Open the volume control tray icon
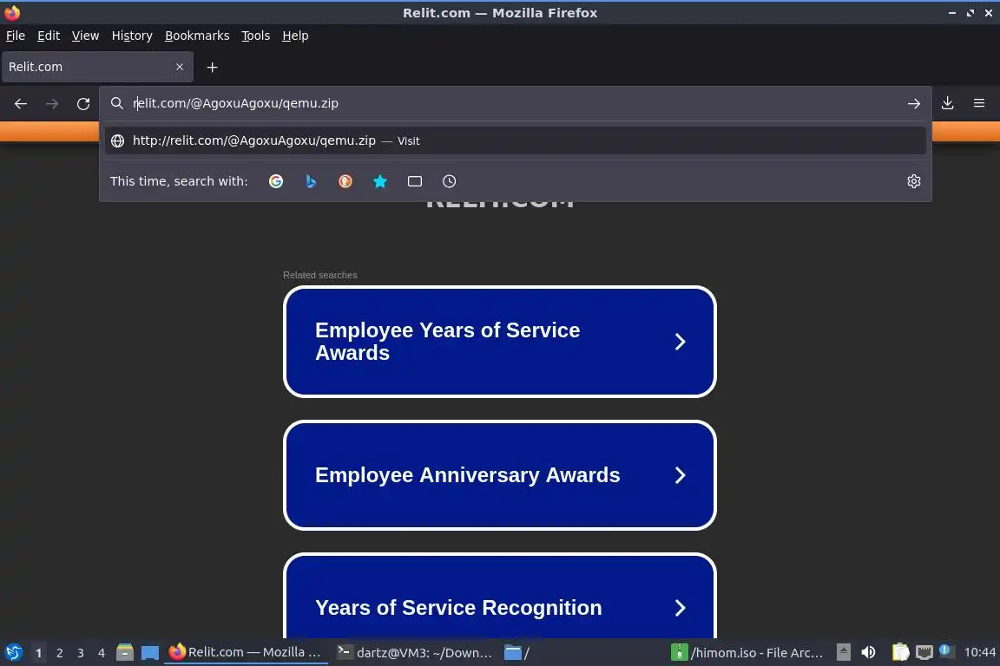The image size is (1000, 666). point(868,653)
